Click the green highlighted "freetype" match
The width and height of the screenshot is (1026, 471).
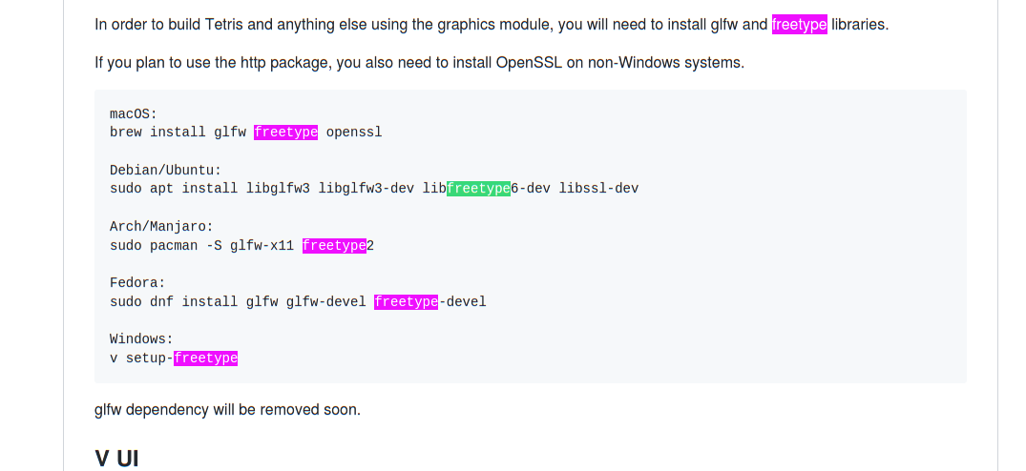pos(478,189)
